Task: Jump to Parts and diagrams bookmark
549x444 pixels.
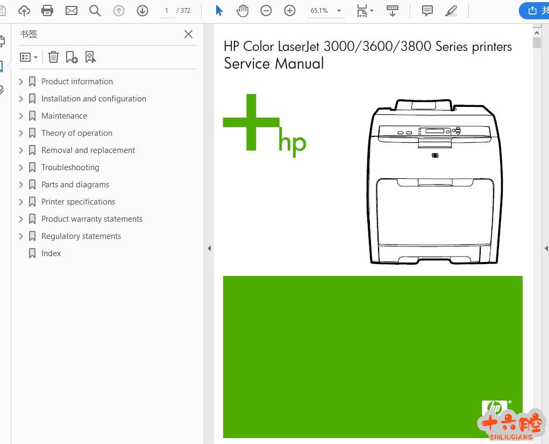Action: click(x=75, y=185)
